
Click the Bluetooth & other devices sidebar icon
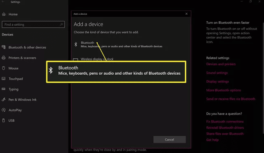click(4, 47)
